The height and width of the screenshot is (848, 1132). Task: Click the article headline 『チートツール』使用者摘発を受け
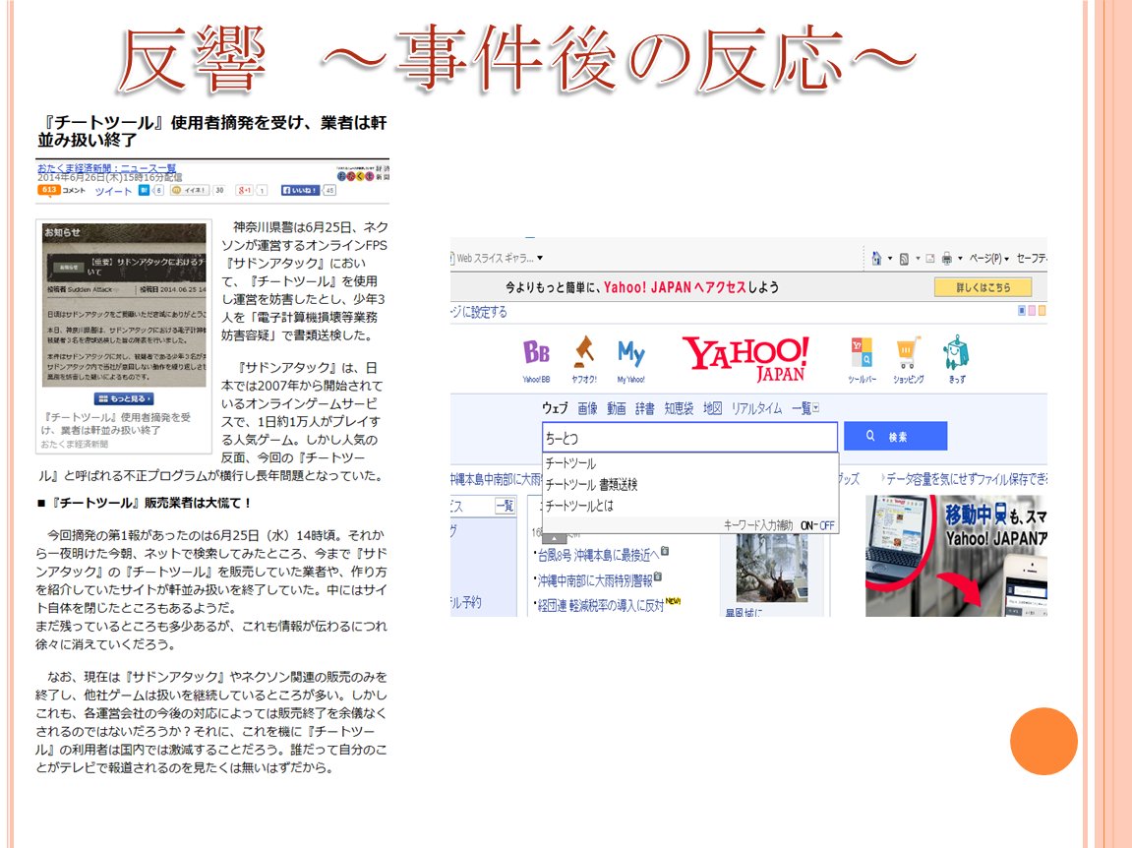pos(212,131)
